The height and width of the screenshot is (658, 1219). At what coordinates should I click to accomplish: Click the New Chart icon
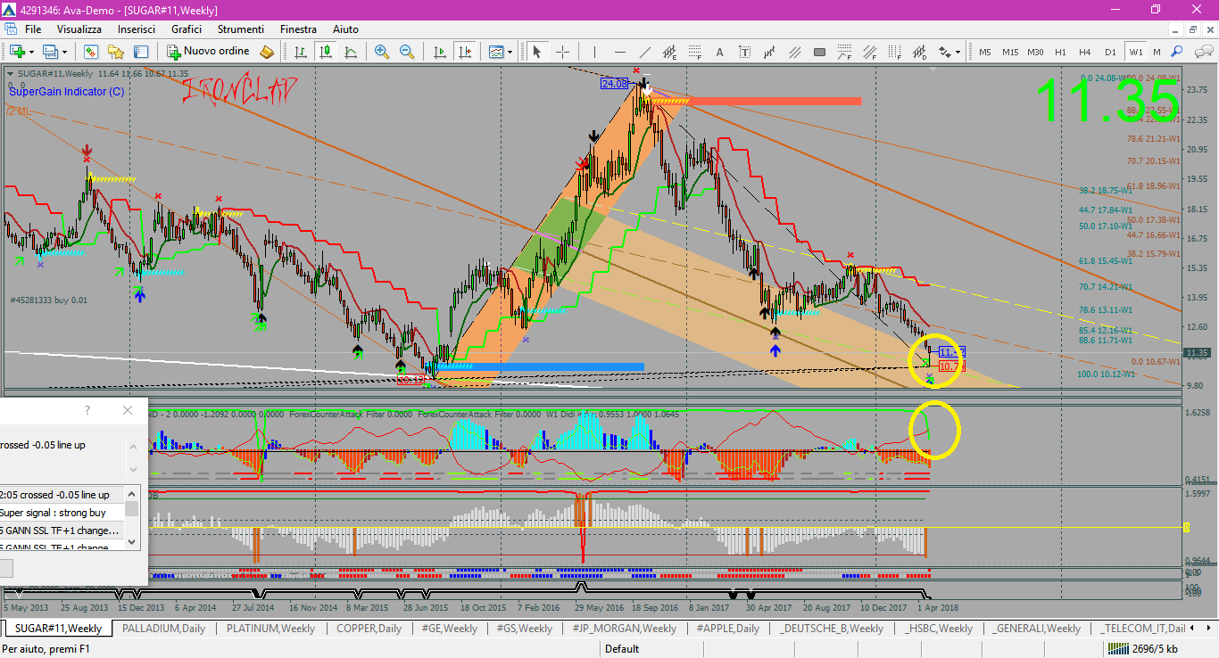(17, 52)
